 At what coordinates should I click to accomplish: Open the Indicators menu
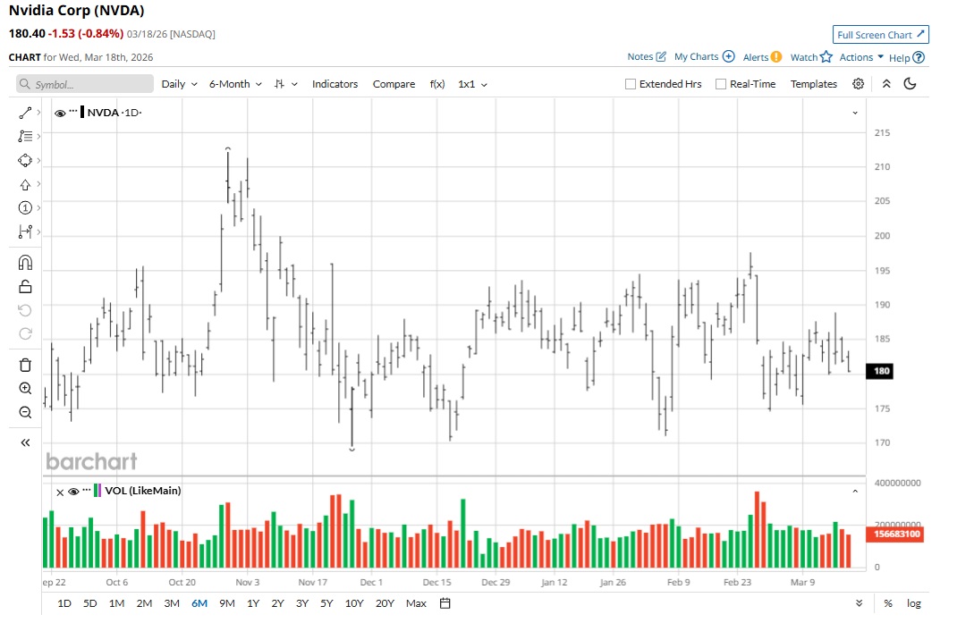(x=335, y=84)
